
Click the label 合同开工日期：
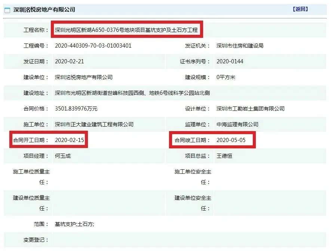coord(31,140)
